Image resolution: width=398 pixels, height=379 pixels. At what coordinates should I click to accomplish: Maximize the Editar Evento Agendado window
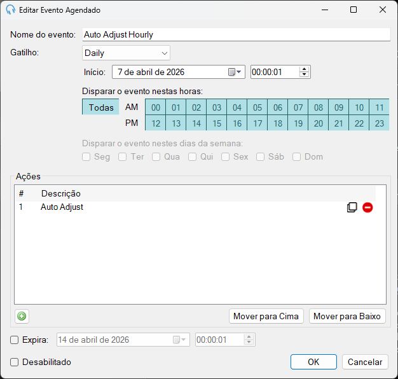pos(353,10)
